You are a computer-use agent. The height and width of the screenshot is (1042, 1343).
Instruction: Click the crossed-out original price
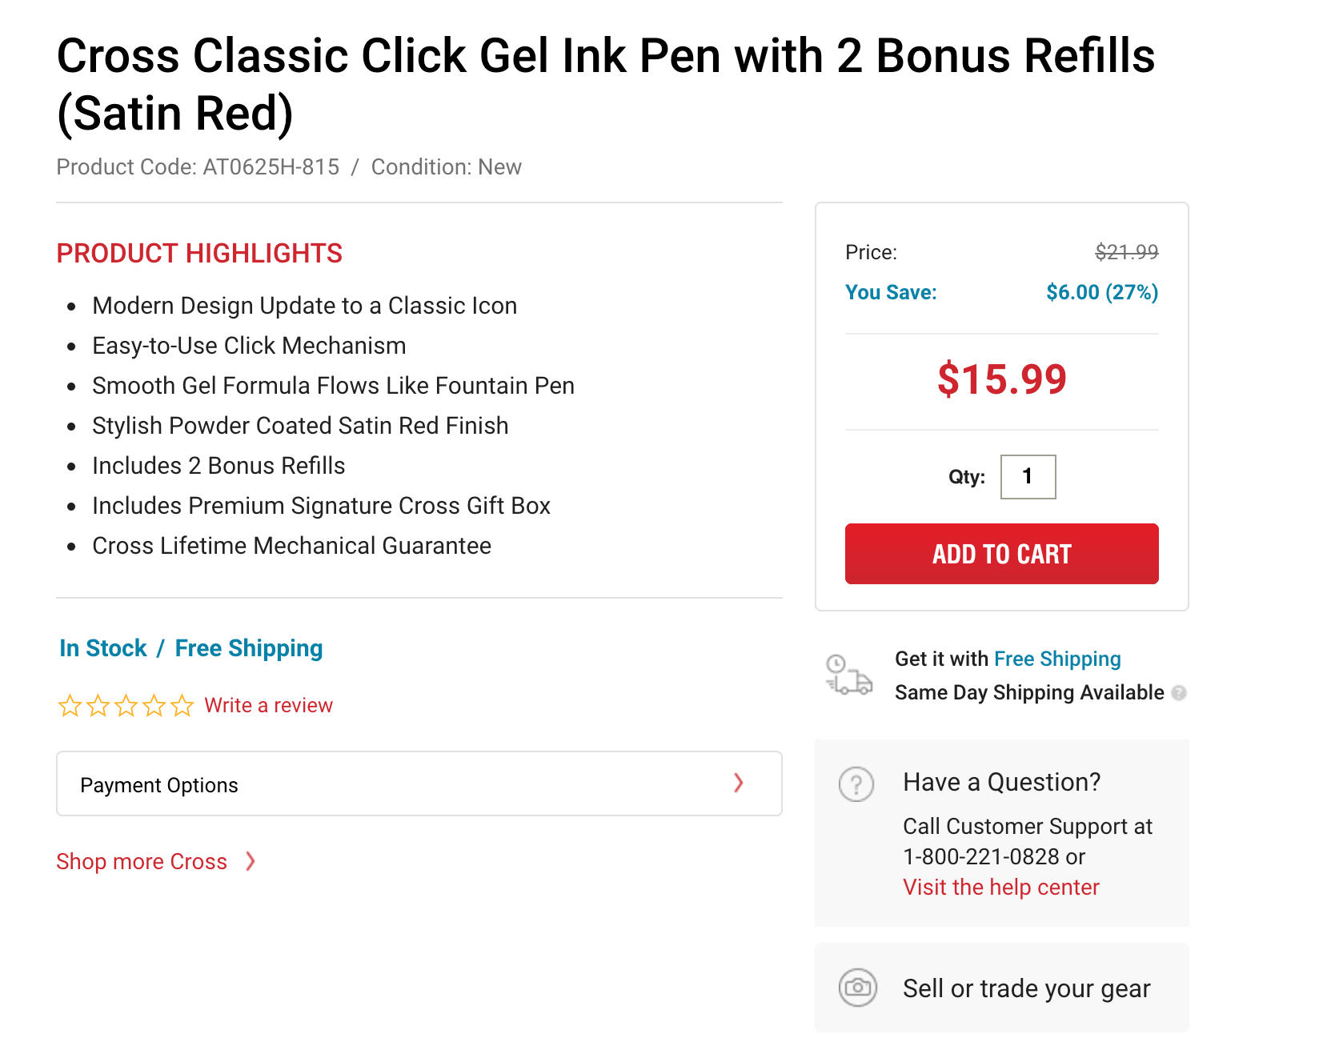tap(1127, 251)
